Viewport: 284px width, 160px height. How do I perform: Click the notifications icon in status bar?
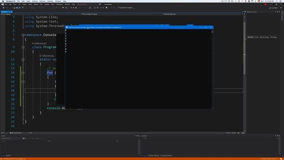pyautogui.click(x=281, y=159)
